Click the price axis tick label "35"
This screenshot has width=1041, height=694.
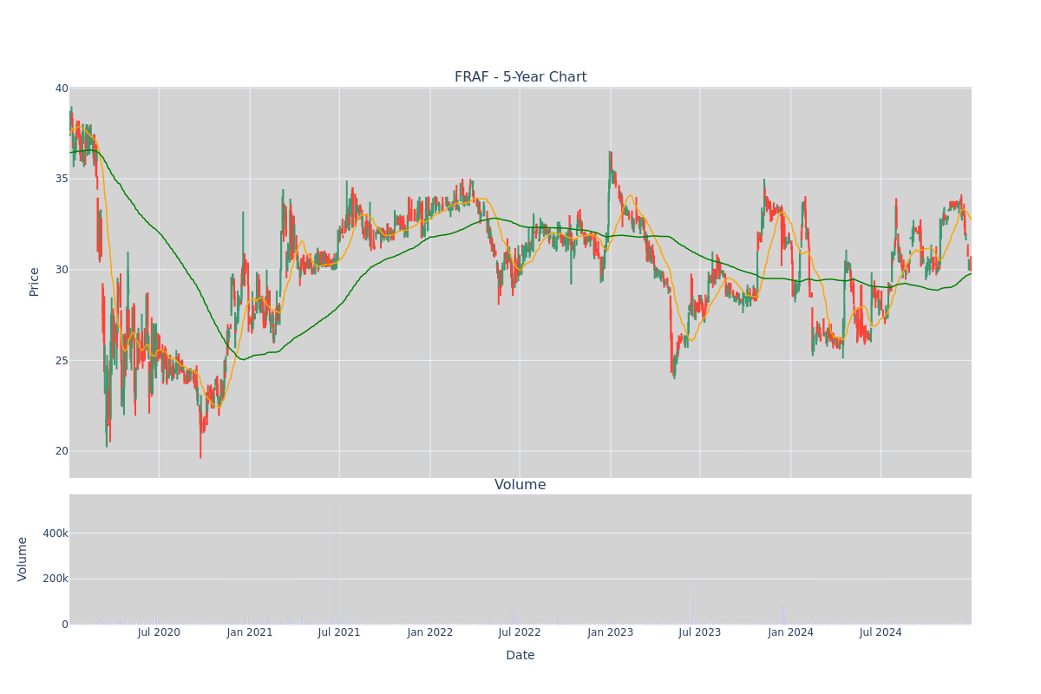pyautogui.click(x=62, y=179)
